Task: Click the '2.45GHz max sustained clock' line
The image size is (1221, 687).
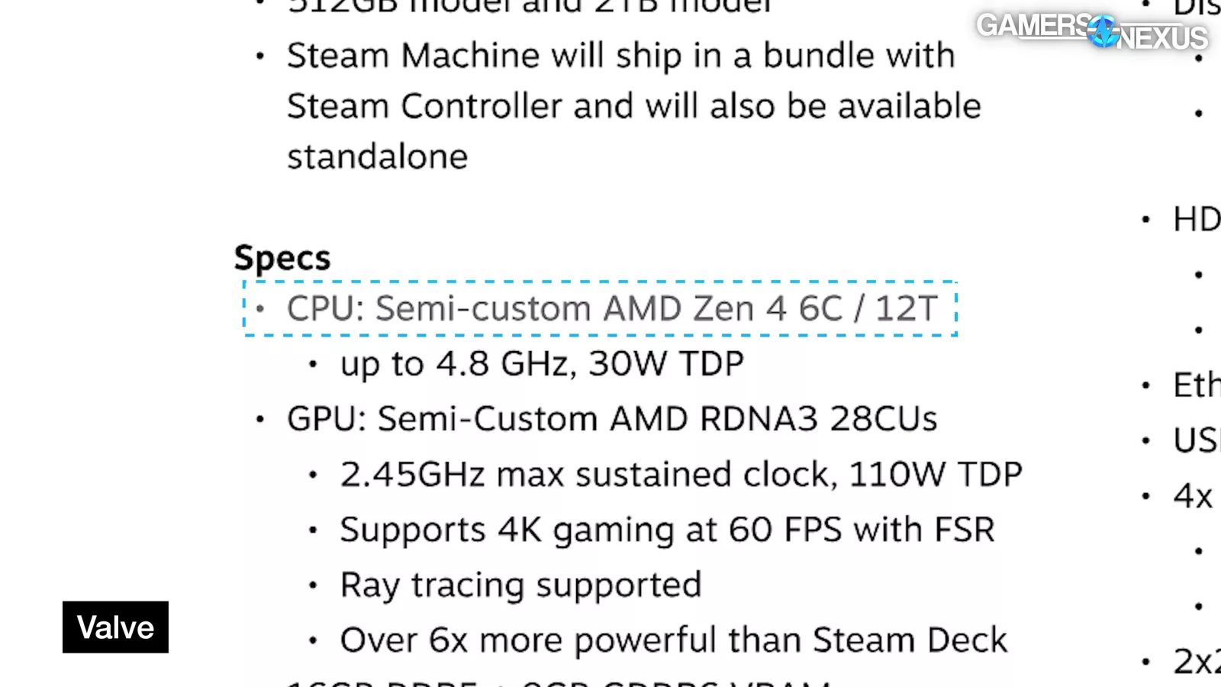Action: tap(680, 475)
